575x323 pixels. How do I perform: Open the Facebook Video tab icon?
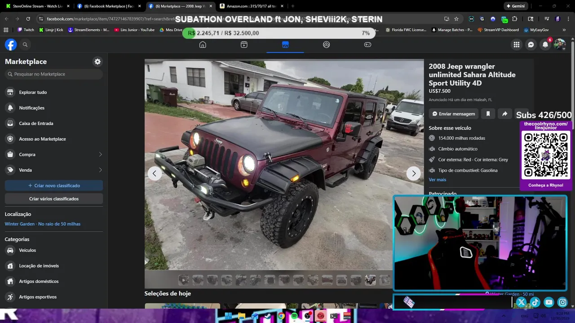(244, 44)
